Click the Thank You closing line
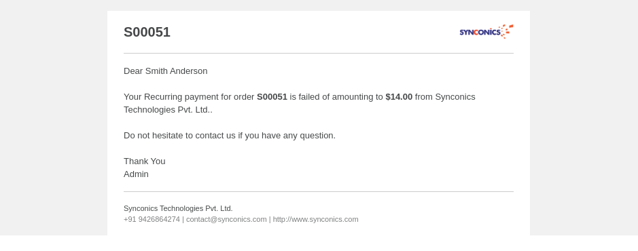638x251 pixels. pos(145,161)
